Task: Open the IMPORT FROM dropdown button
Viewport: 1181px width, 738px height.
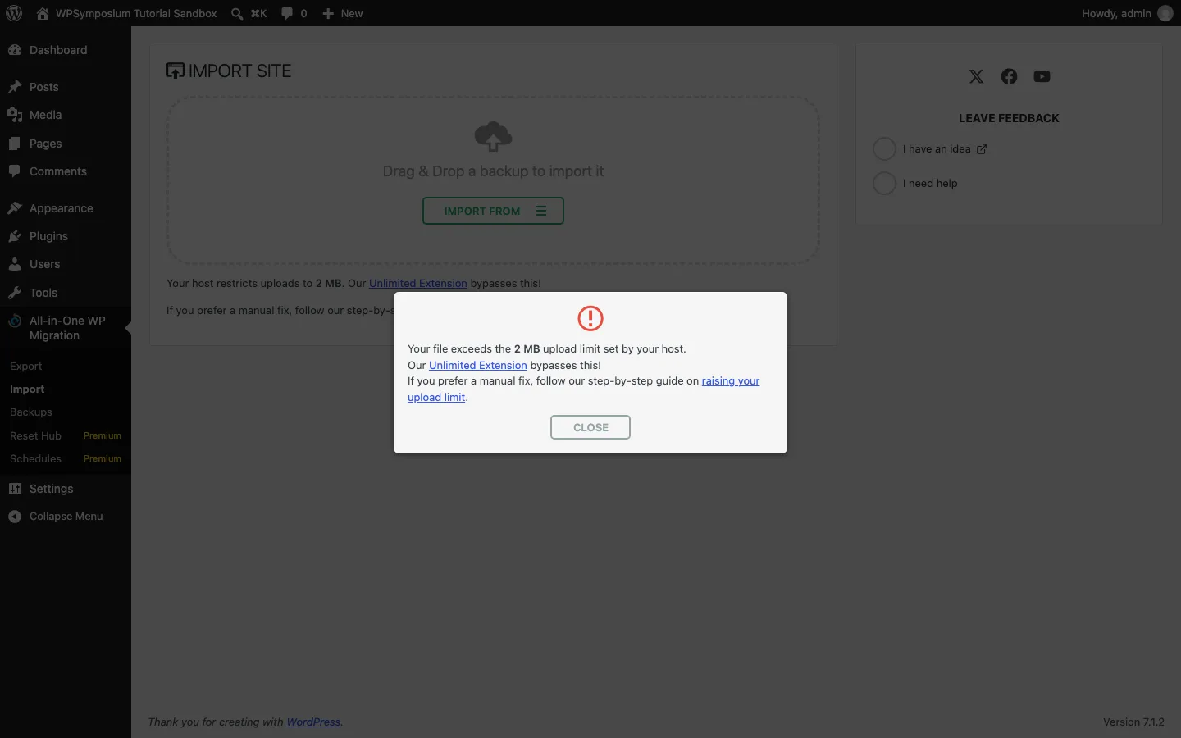Action: point(493,211)
